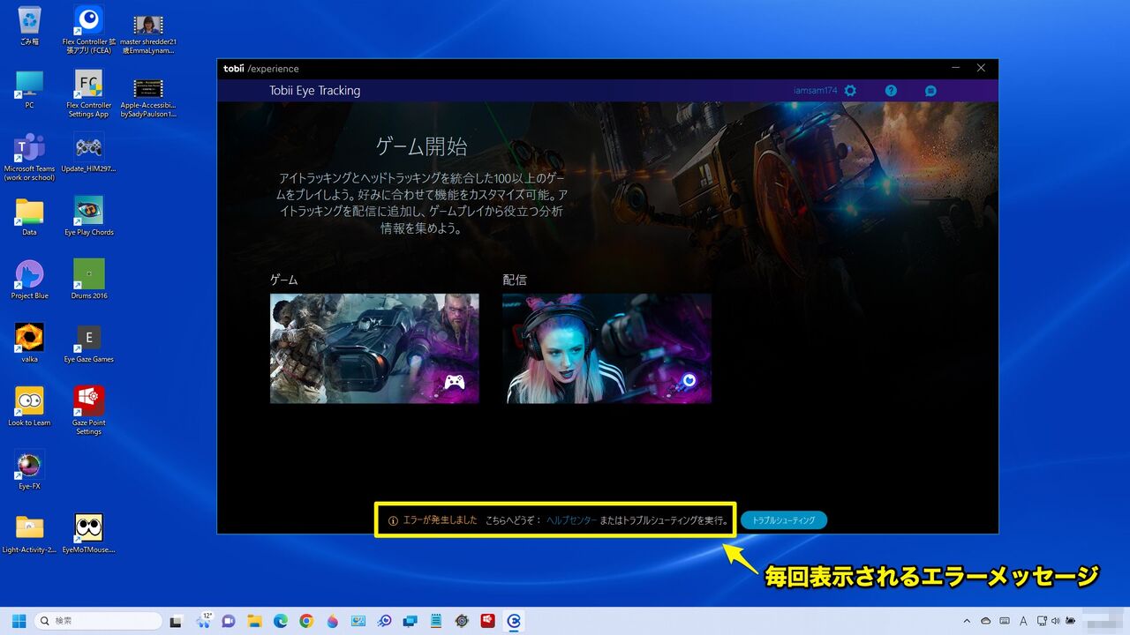Click the Tobii Experience taskbar icon
The image size is (1130, 635).
pos(514,621)
